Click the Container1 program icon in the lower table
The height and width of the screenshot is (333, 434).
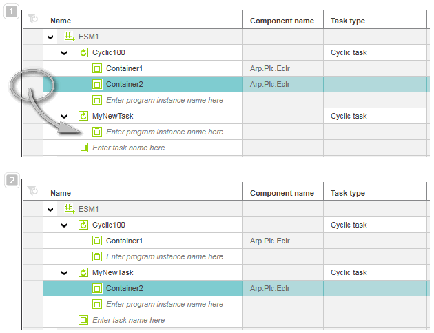[97, 241]
